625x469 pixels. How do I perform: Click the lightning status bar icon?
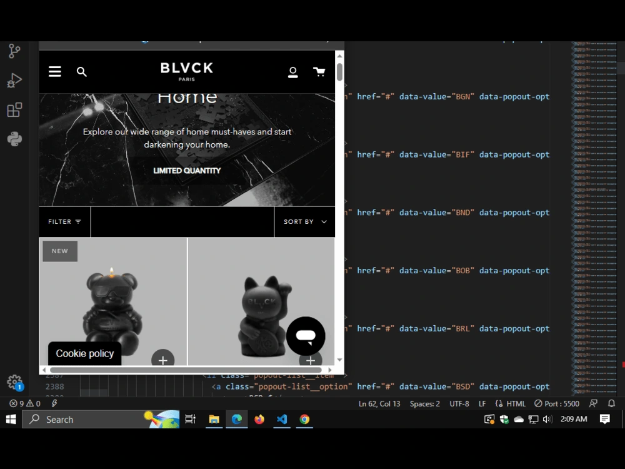(54, 403)
